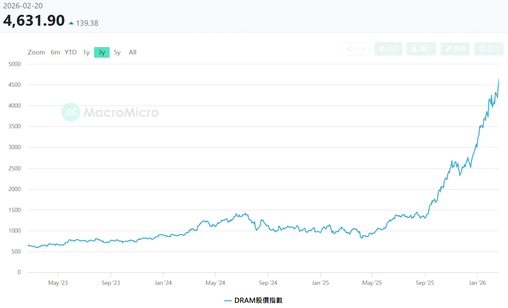
Task: Click the MacroMicro round logo watermark
Action: tap(71, 112)
